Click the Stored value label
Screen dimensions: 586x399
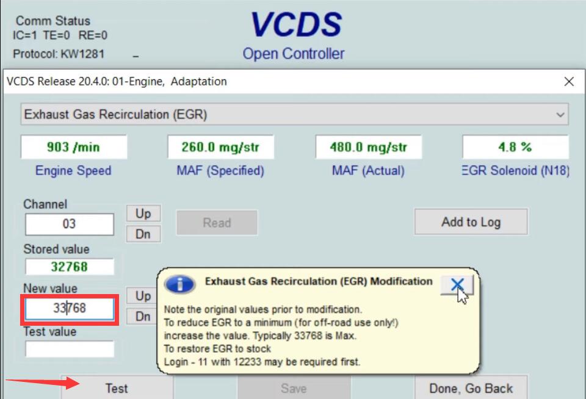pyautogui.click(x=56, y=249)
